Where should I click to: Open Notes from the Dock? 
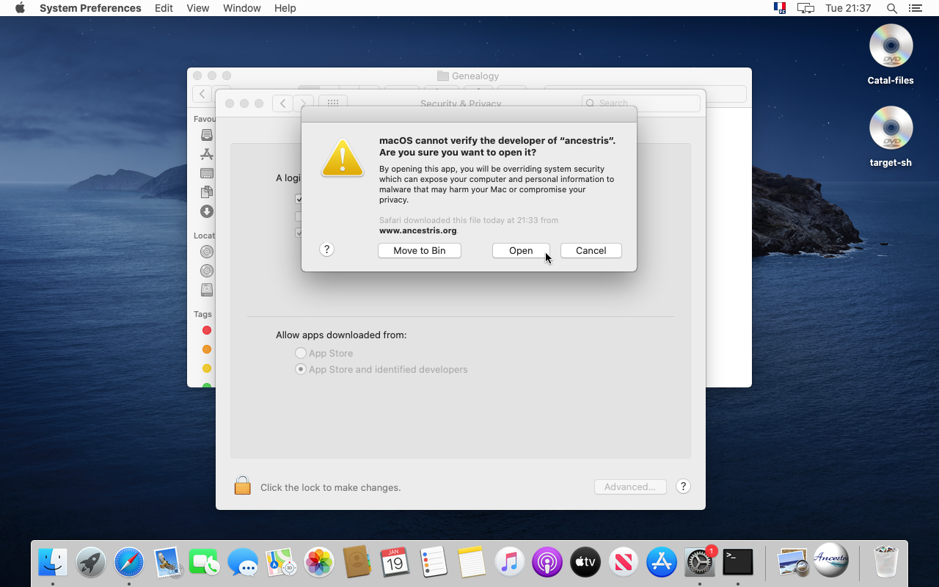pos(472,563)
